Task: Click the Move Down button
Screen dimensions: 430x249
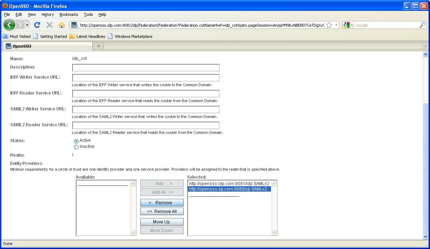Action: click(162, 231)
